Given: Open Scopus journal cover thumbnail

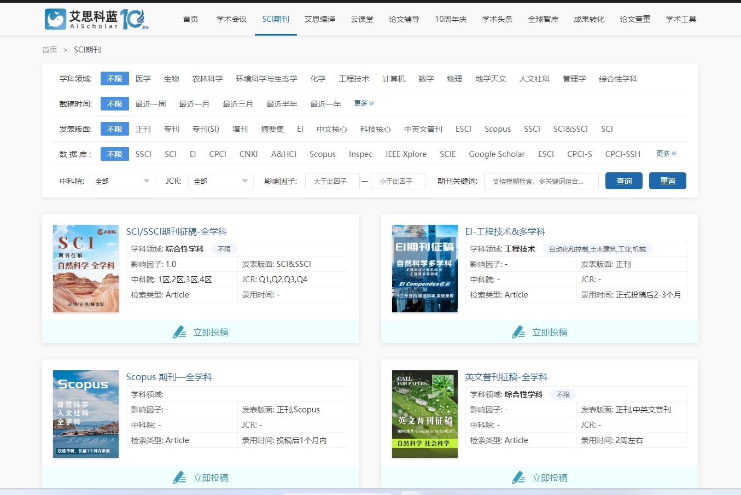Looking at the screenshot, I should click(86, 414).
